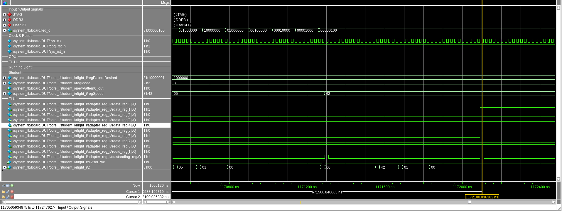Click the waveform horizontal scrollbar thumb
The height and width of the screenshot is (211, 562).
[470, 202]
